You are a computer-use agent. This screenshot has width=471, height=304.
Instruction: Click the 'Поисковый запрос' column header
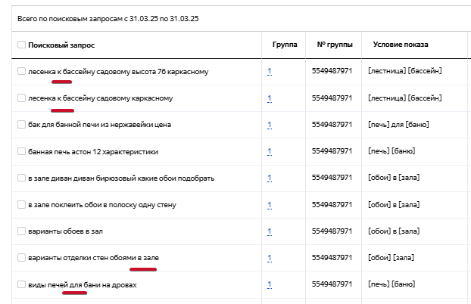(61, 45)
